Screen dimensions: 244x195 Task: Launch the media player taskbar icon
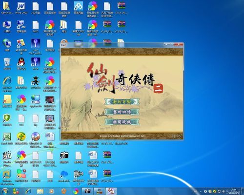point(52,191)
